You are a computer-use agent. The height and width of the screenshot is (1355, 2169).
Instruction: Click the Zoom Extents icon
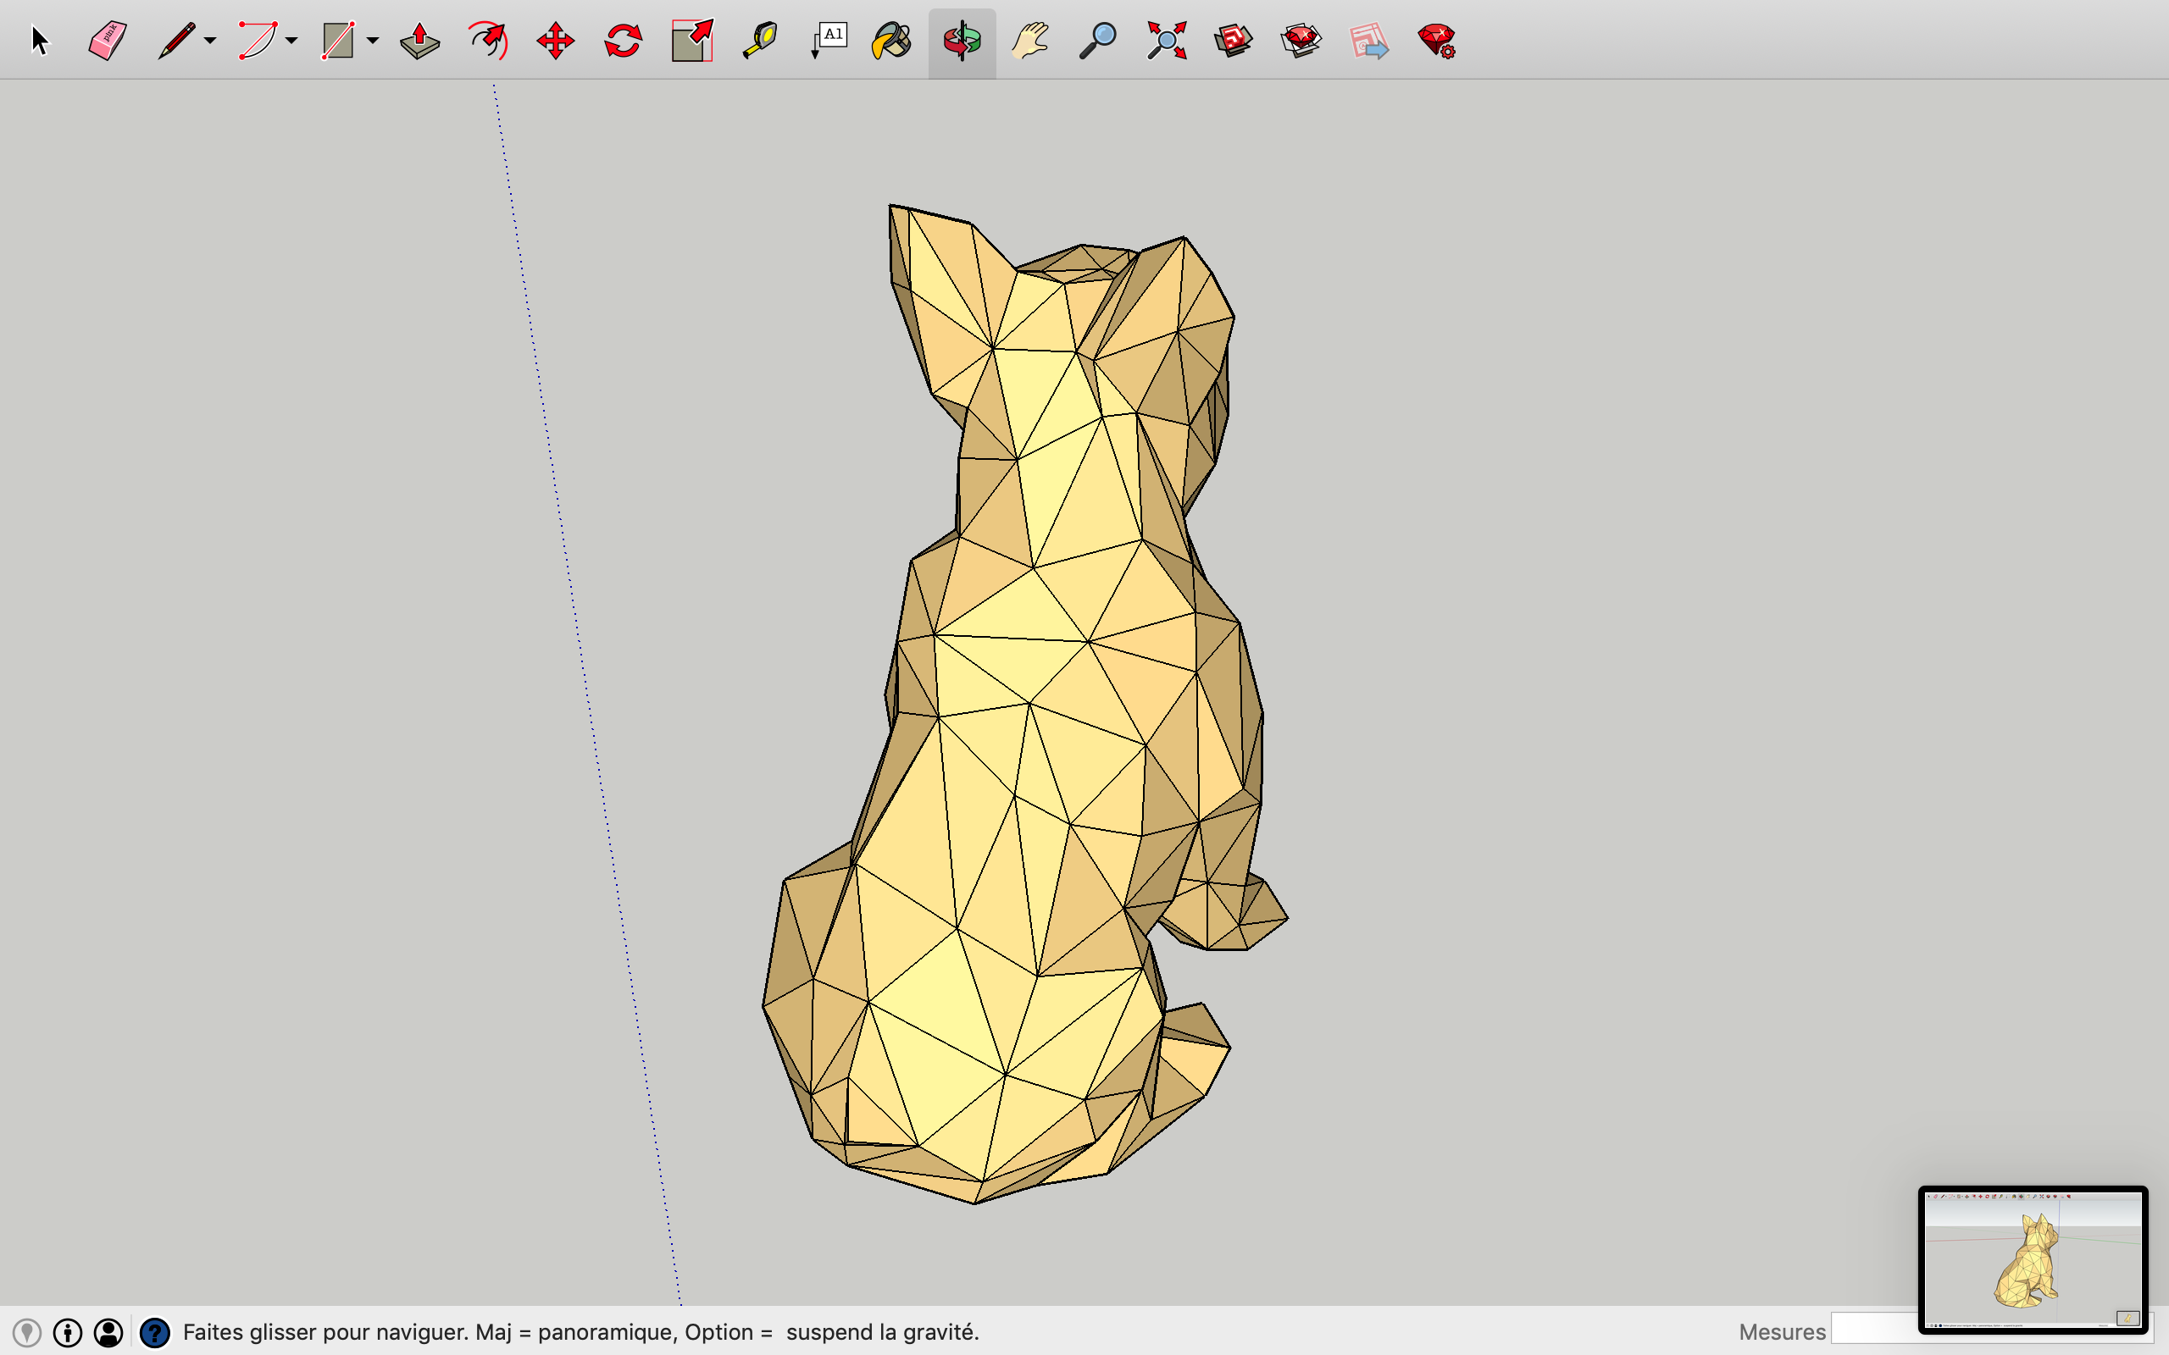[1166, 41]
